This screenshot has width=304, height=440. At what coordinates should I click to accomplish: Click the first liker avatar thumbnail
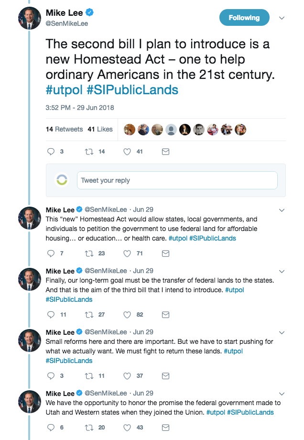[x=130, y=130]
